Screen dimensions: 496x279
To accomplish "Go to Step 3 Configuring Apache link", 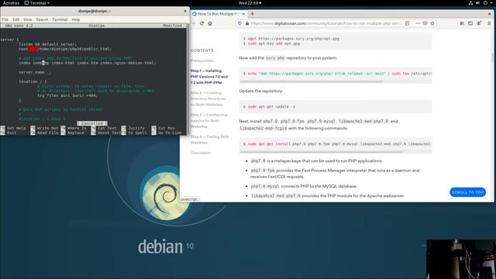I will pos(208,121).
